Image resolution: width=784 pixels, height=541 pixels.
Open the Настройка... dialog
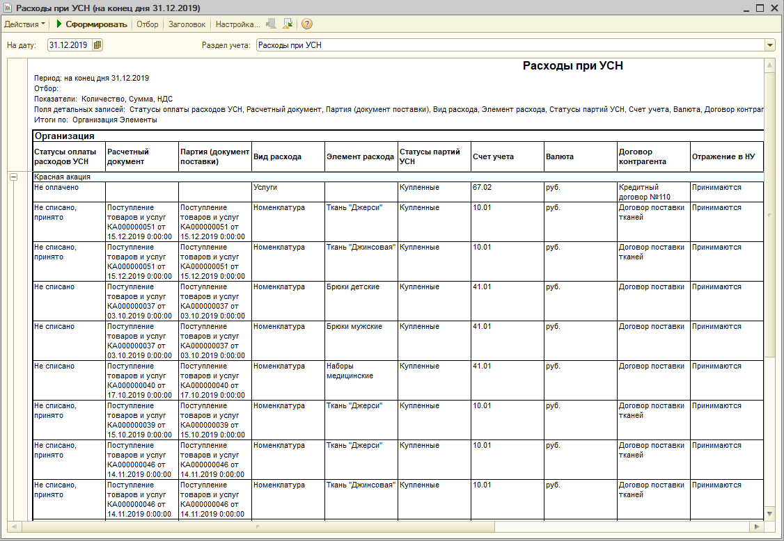tap(237, 24)
